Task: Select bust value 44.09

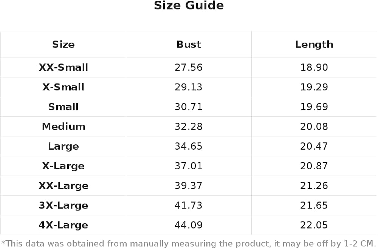Action: point(189,225)
